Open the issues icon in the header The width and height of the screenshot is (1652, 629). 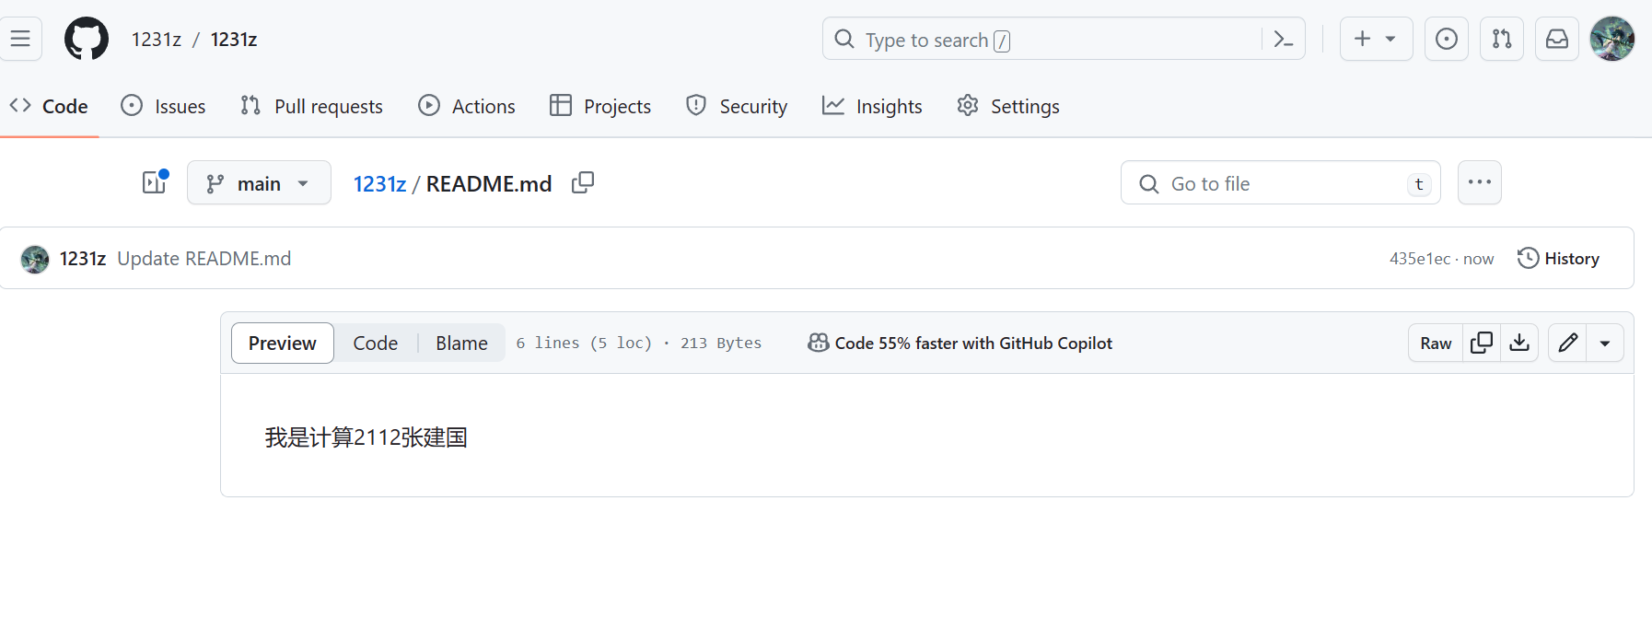(1446, 39)
